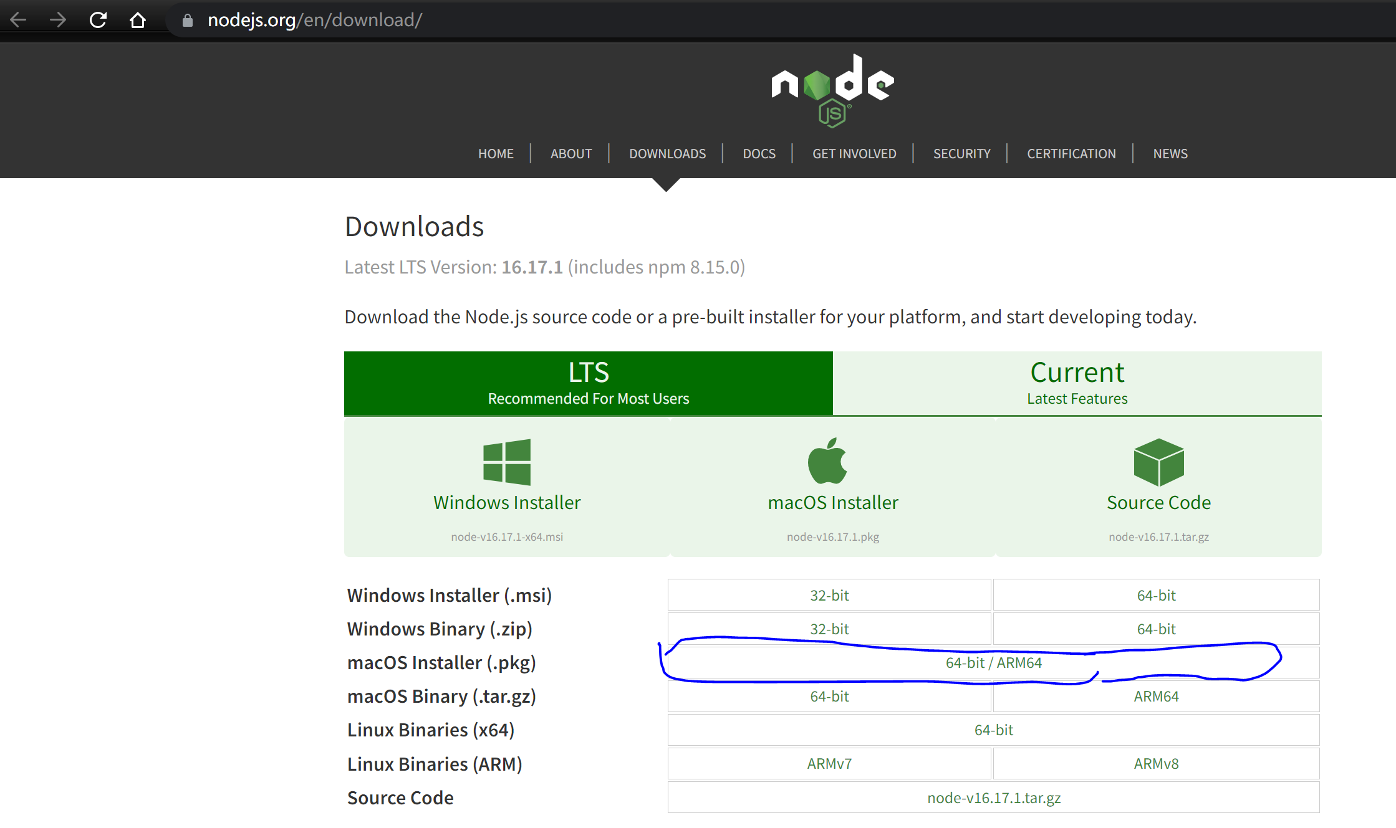Click the version number 16.17.1

coord(532,267)
